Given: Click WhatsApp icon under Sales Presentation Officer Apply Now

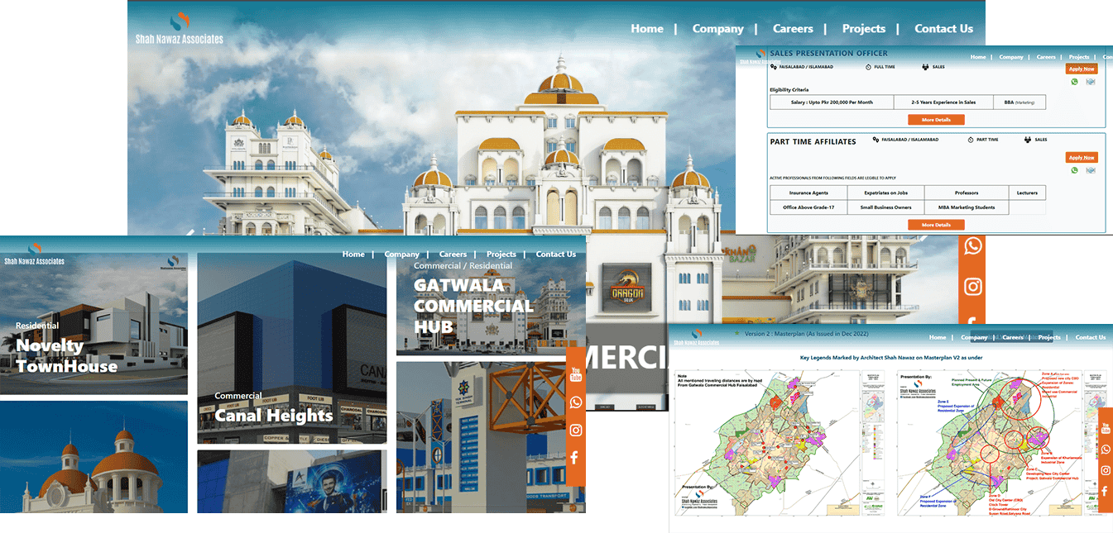Looking at the screenshot, I should pyautogui.click(x=1074, y=82).
